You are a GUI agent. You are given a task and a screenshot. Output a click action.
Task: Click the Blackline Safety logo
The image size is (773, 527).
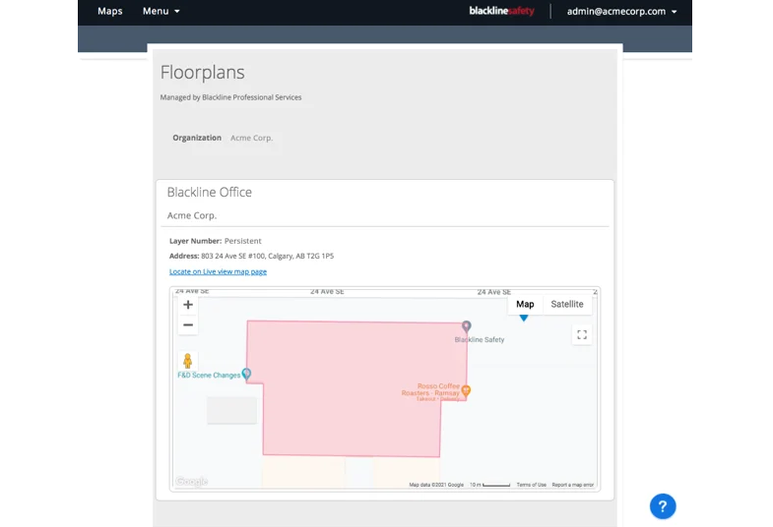tap(501, 12)
